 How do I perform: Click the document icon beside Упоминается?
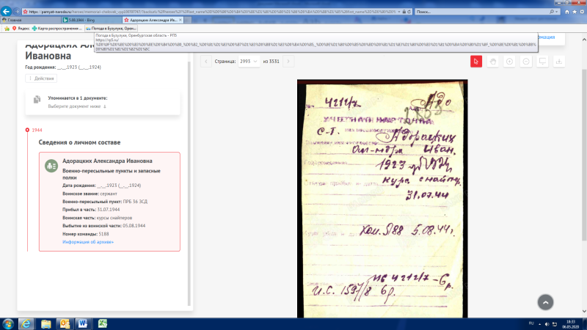(x=37, y=100)
